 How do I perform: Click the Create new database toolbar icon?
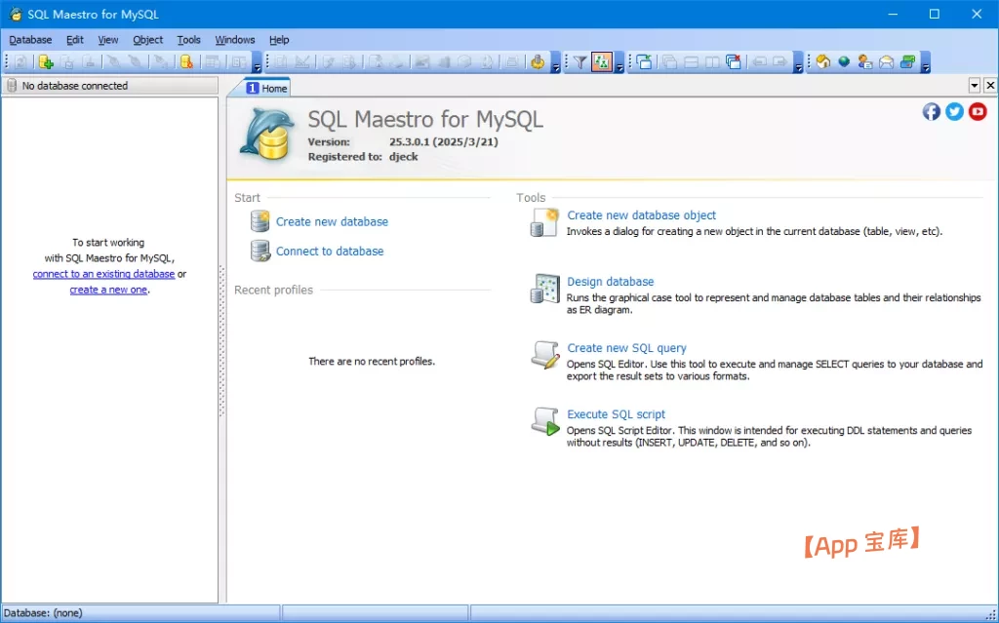click(x=45, y=62)
